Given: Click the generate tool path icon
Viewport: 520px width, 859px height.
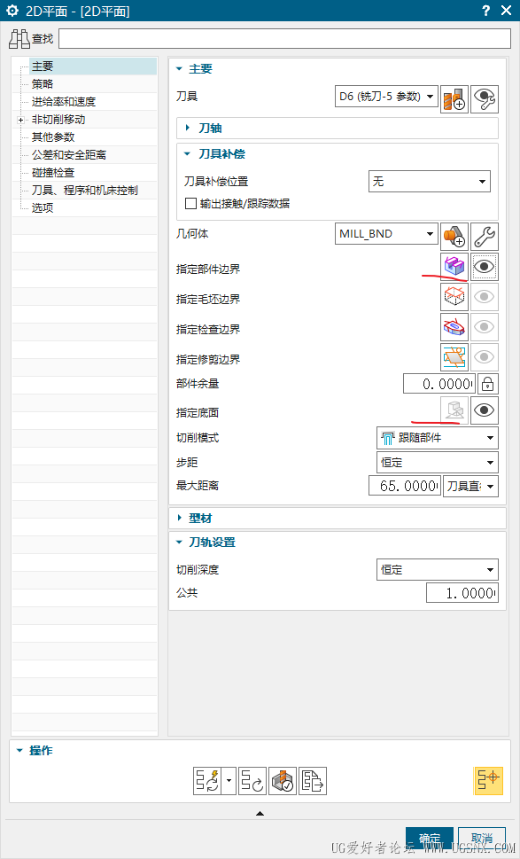Looking at the screenshot, I should pos(208,781).
